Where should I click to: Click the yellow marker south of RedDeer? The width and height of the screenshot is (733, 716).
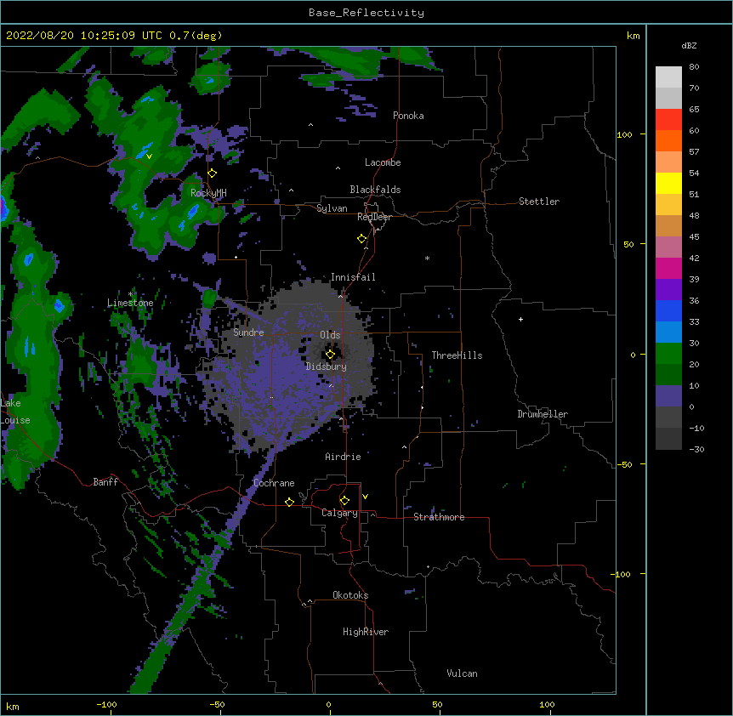362,238
